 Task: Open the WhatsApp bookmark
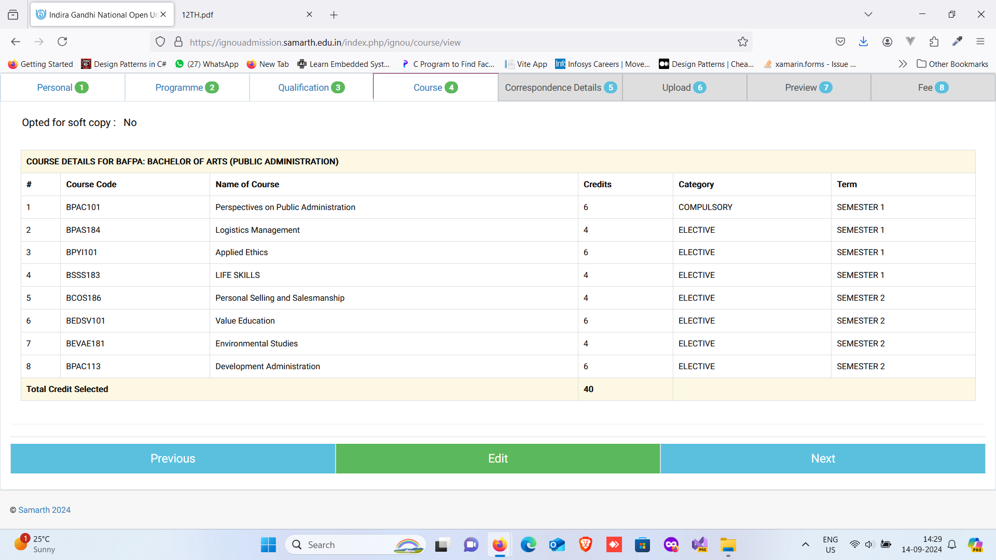pos(207,64)
